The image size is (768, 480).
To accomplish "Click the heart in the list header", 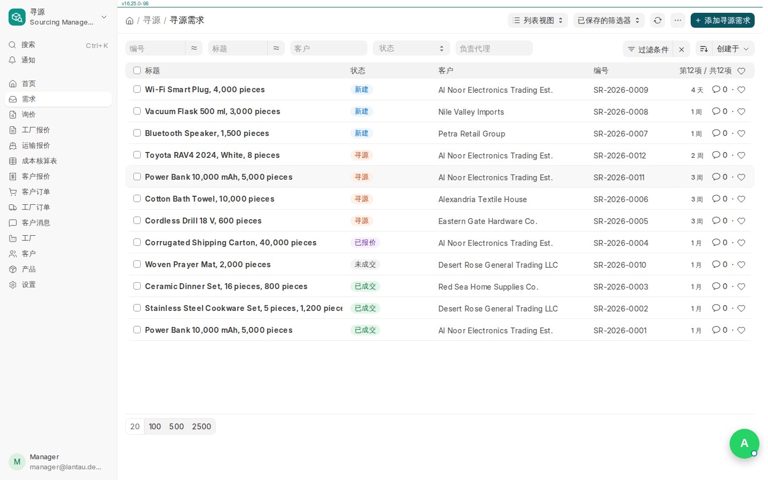I will 741,71.
